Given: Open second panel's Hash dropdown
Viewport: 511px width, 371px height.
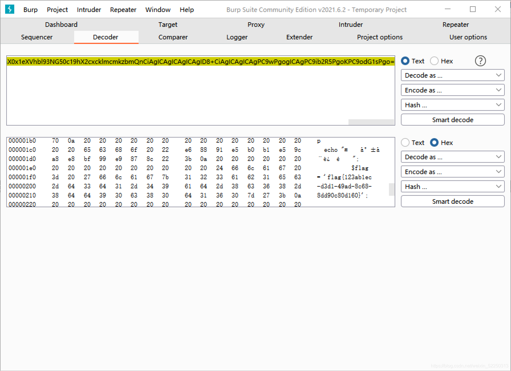Looking at the screenshot, I should [x=453, y=187].
